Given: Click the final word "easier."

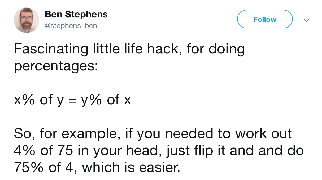Looking at the screenshot, I should pyautogui.click(x=157, y=168).
